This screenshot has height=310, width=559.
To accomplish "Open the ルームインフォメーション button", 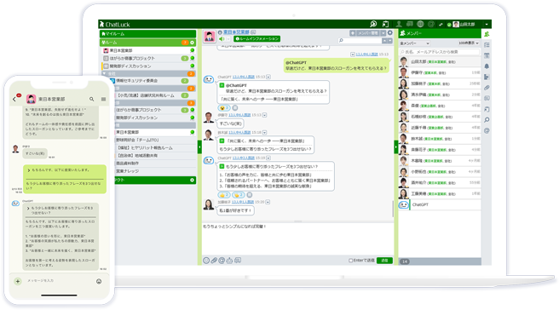I will pyautogui.click(x=256, y=38).
